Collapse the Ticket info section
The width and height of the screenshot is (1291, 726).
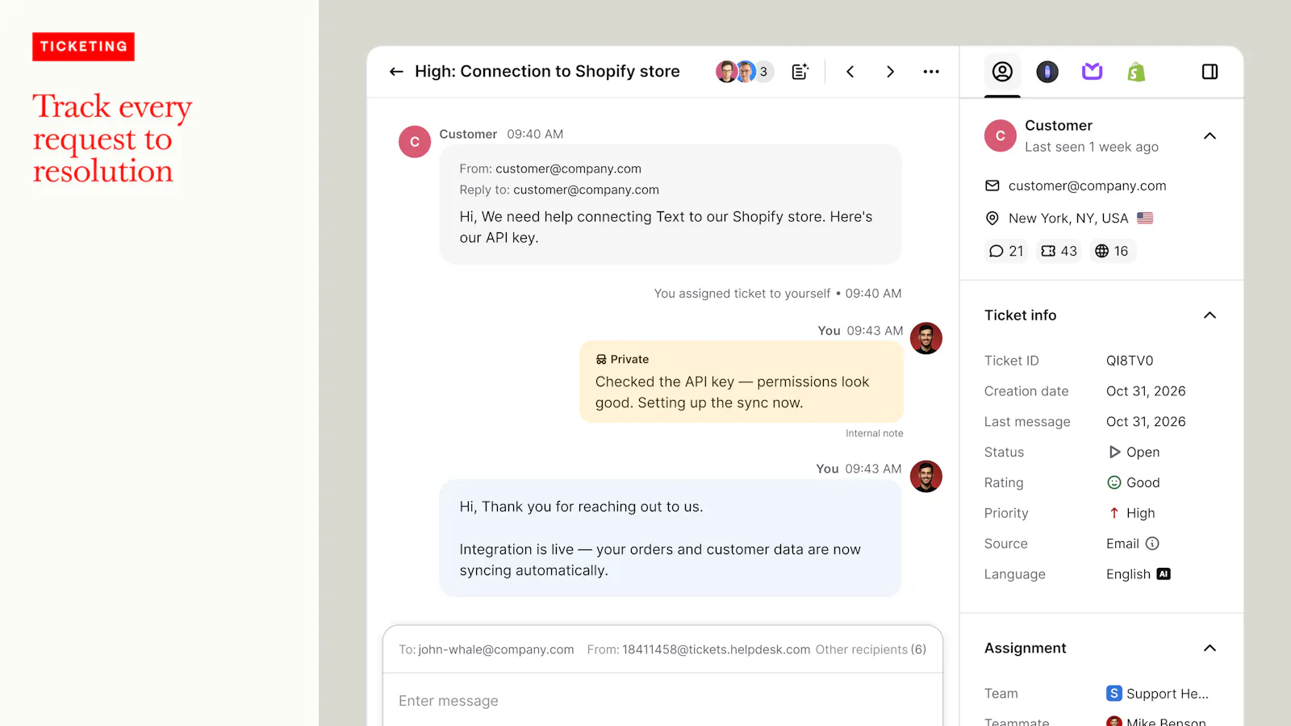[x=1210, y=315]
